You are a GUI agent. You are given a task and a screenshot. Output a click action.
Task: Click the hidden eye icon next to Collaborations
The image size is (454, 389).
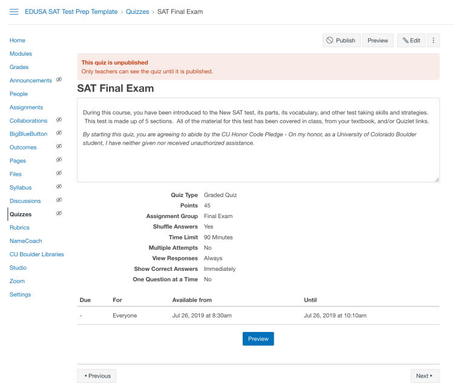pos(59,120)
